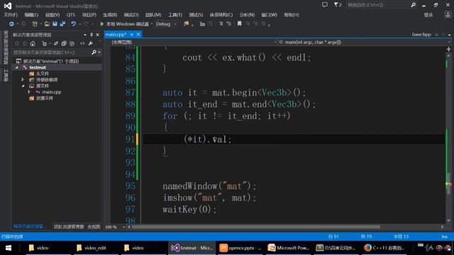The image size is (454, 255).
Task: Select main.cpp in Solution Explorer
Action: pyautogui.click(x=52, y=92)
